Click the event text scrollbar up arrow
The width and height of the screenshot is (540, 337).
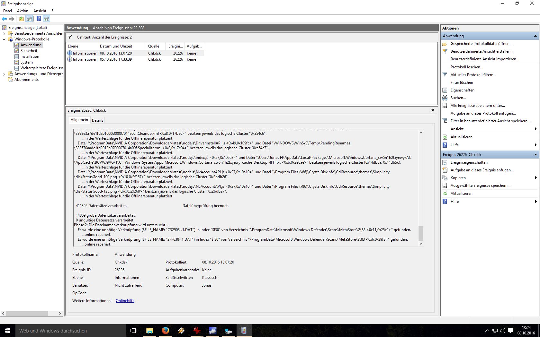point(421,132)
